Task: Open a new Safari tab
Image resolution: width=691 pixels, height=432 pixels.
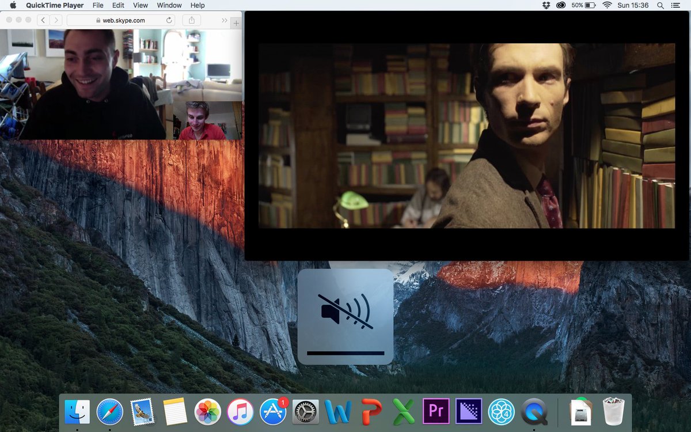Action: click(236, 23)
